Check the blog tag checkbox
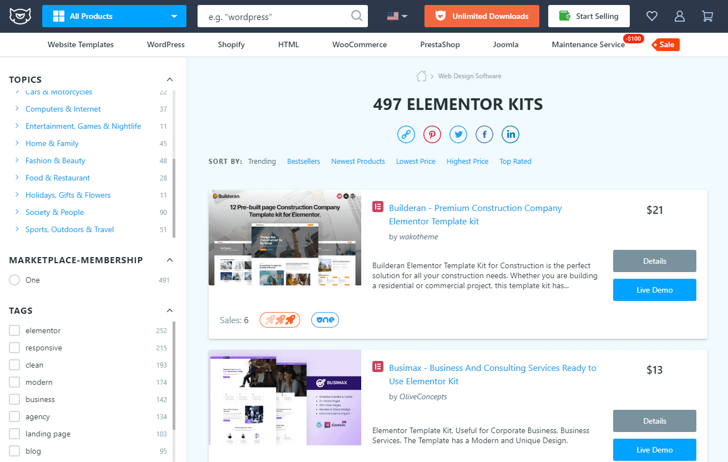Image resolution: width=728 pixels, height=462 pixels. point(14,451)
